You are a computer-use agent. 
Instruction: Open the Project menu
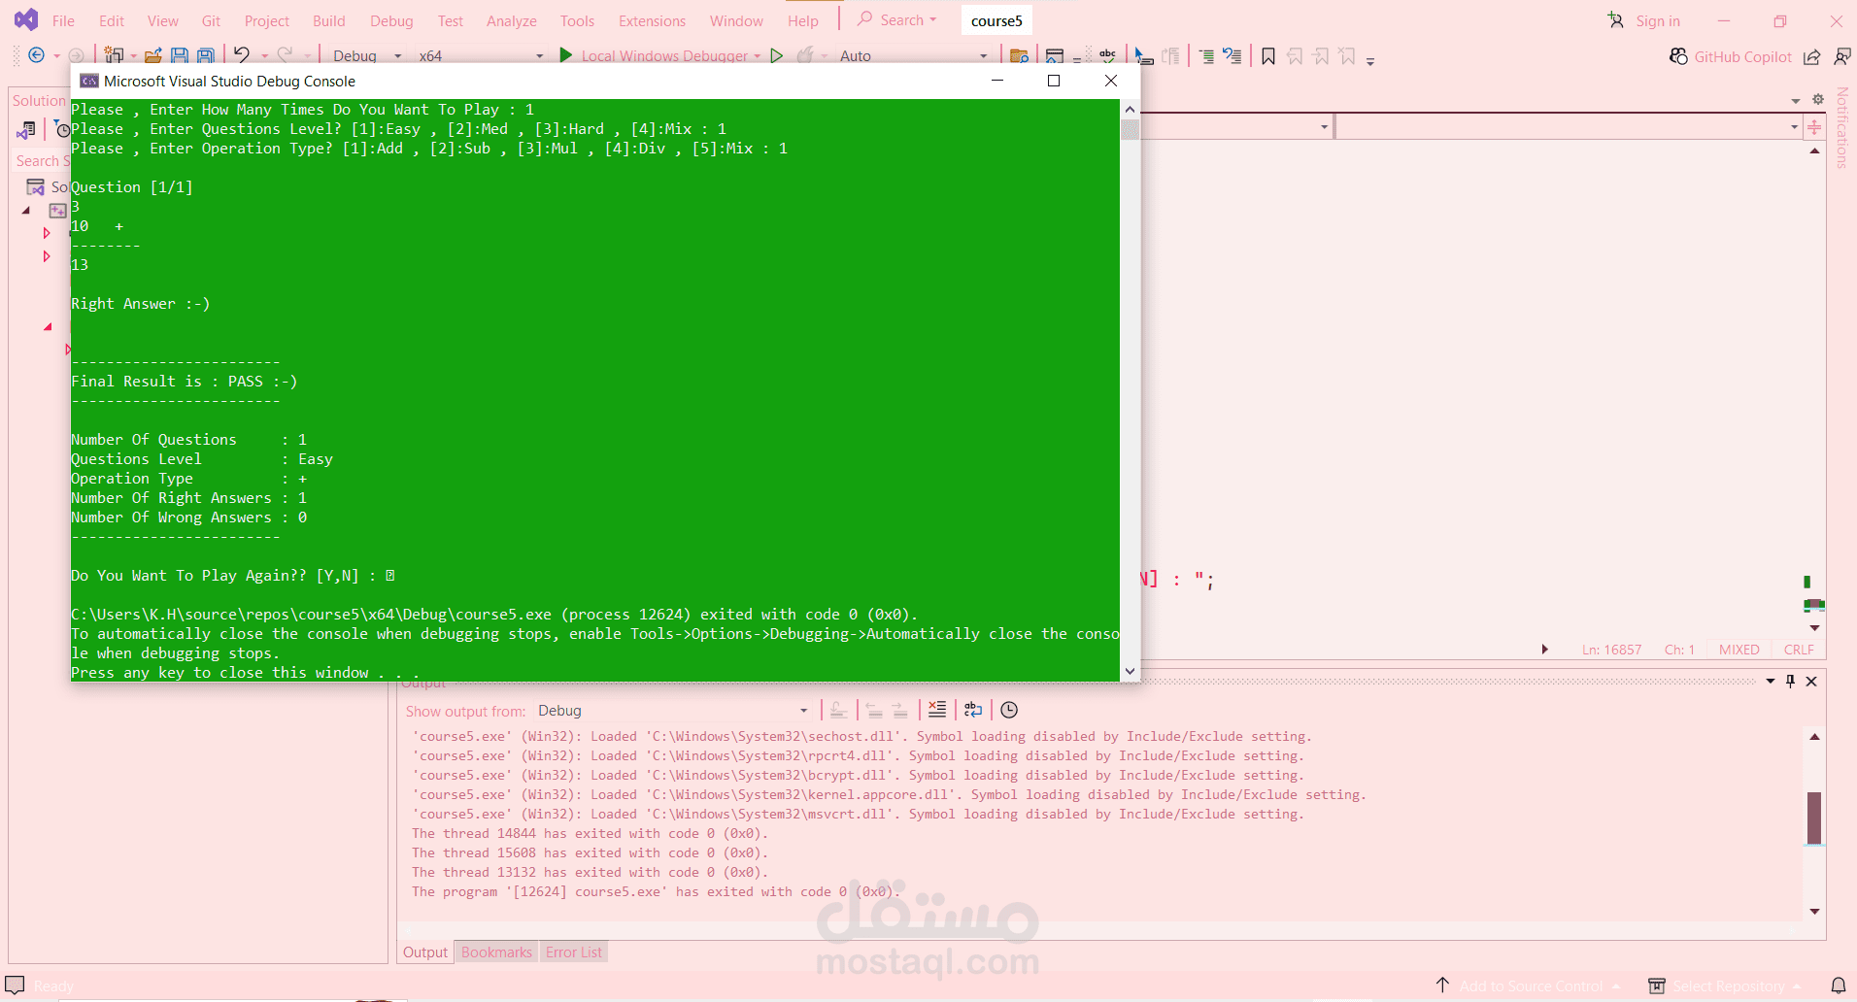coord(267,20)
